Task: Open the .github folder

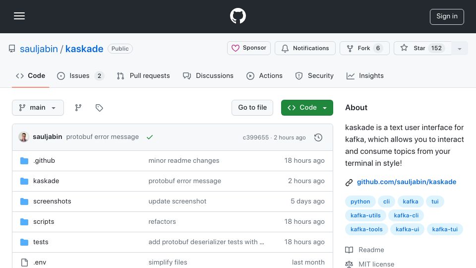Action: click(44, 160)
